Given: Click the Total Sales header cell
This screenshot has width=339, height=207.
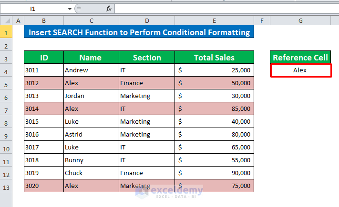Looking at the screenshot, I should tap(214, 58).
